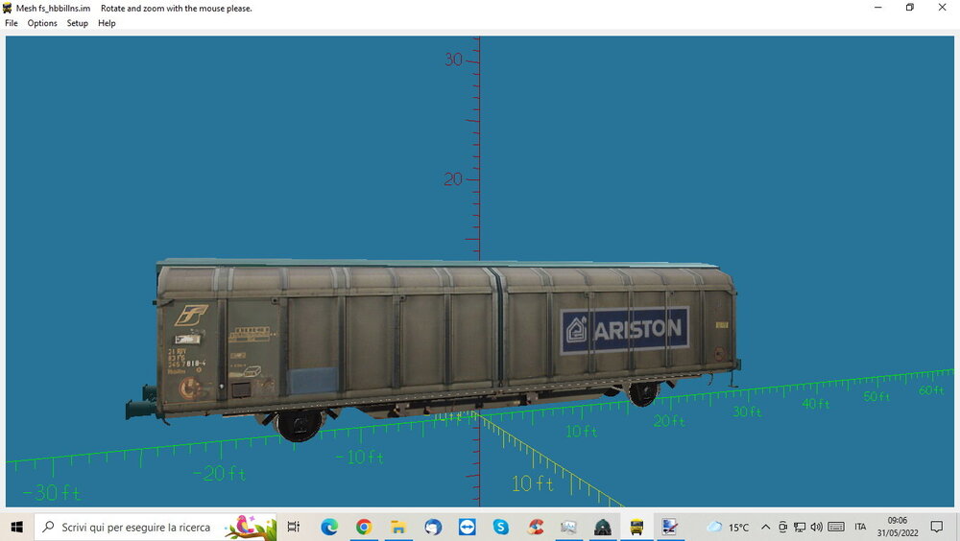Screen dimensions: 960x541
Task: Open the Windows Start menu
Action: tap(16, 527)
